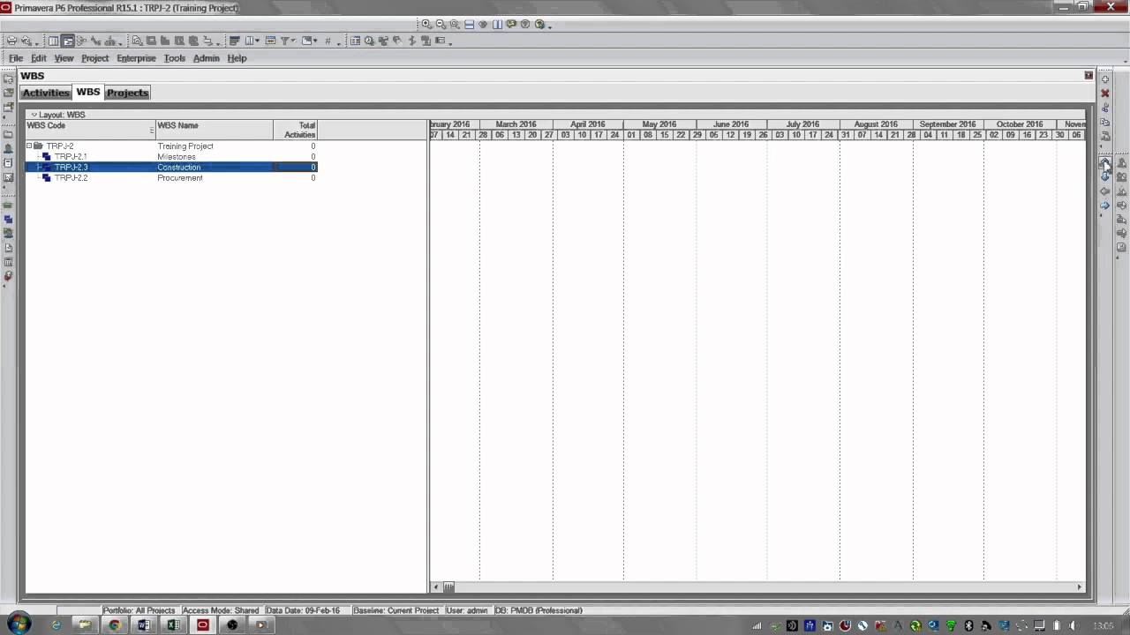Click the Columns icon in the toolbar
The image size is (1130, 635).
tap(249, 41)
